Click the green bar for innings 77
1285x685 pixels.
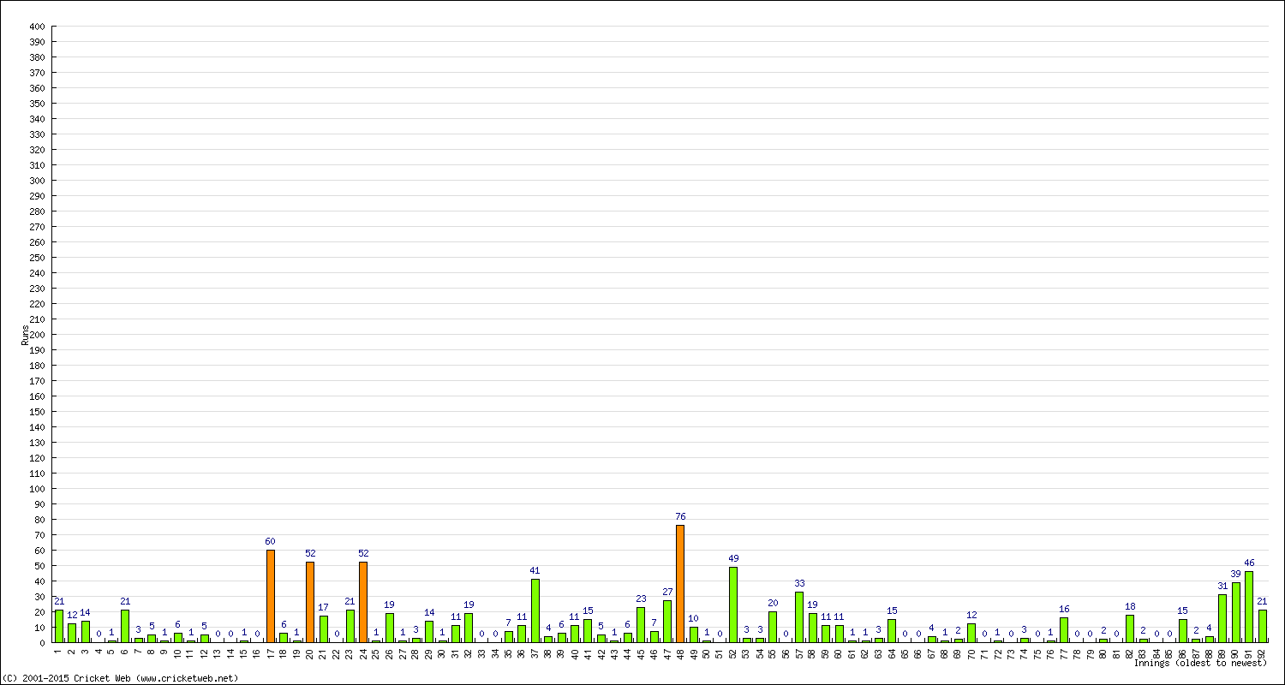tap(1064, 630)
